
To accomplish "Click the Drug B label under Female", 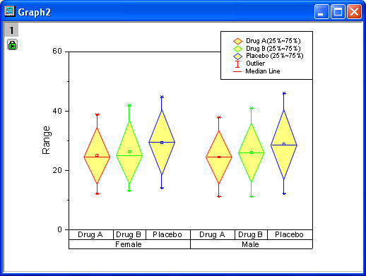I will 129,234.
